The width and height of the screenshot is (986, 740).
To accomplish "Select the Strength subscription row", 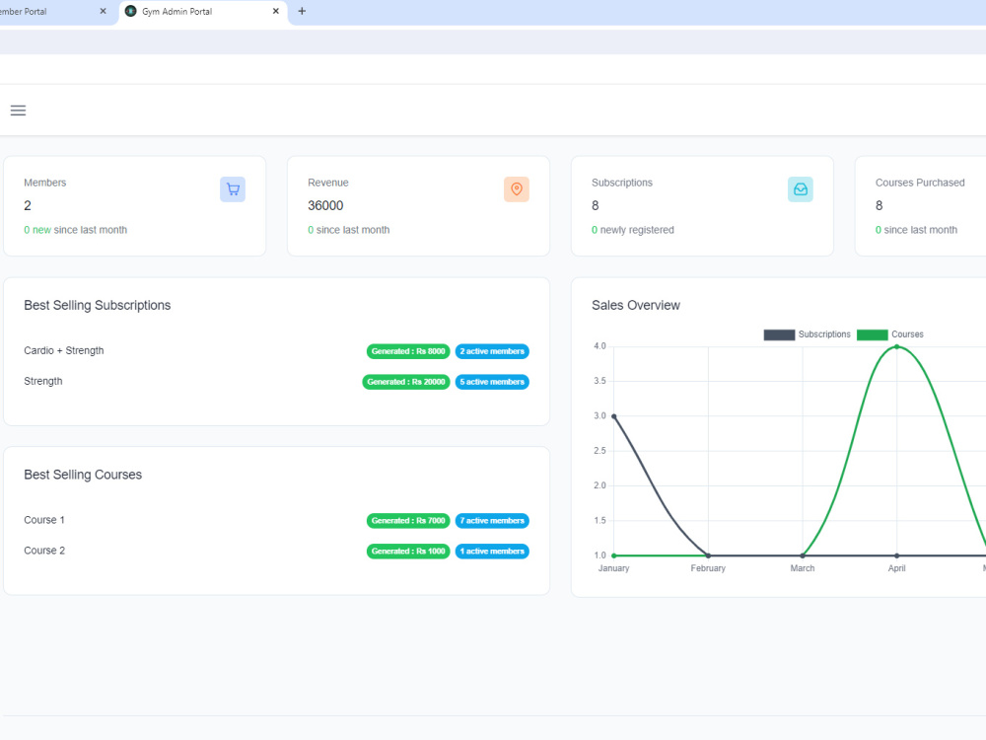I will [x=277, y=381].
